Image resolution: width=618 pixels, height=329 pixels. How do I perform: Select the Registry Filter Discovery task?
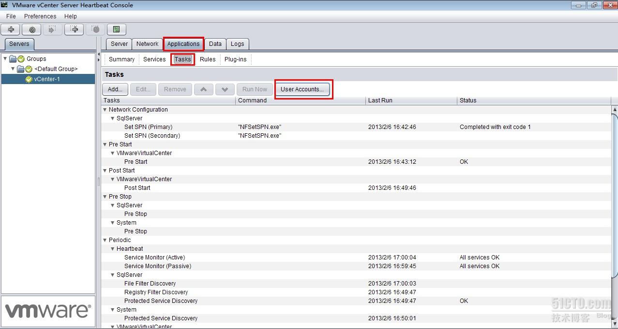coord(356,292)
